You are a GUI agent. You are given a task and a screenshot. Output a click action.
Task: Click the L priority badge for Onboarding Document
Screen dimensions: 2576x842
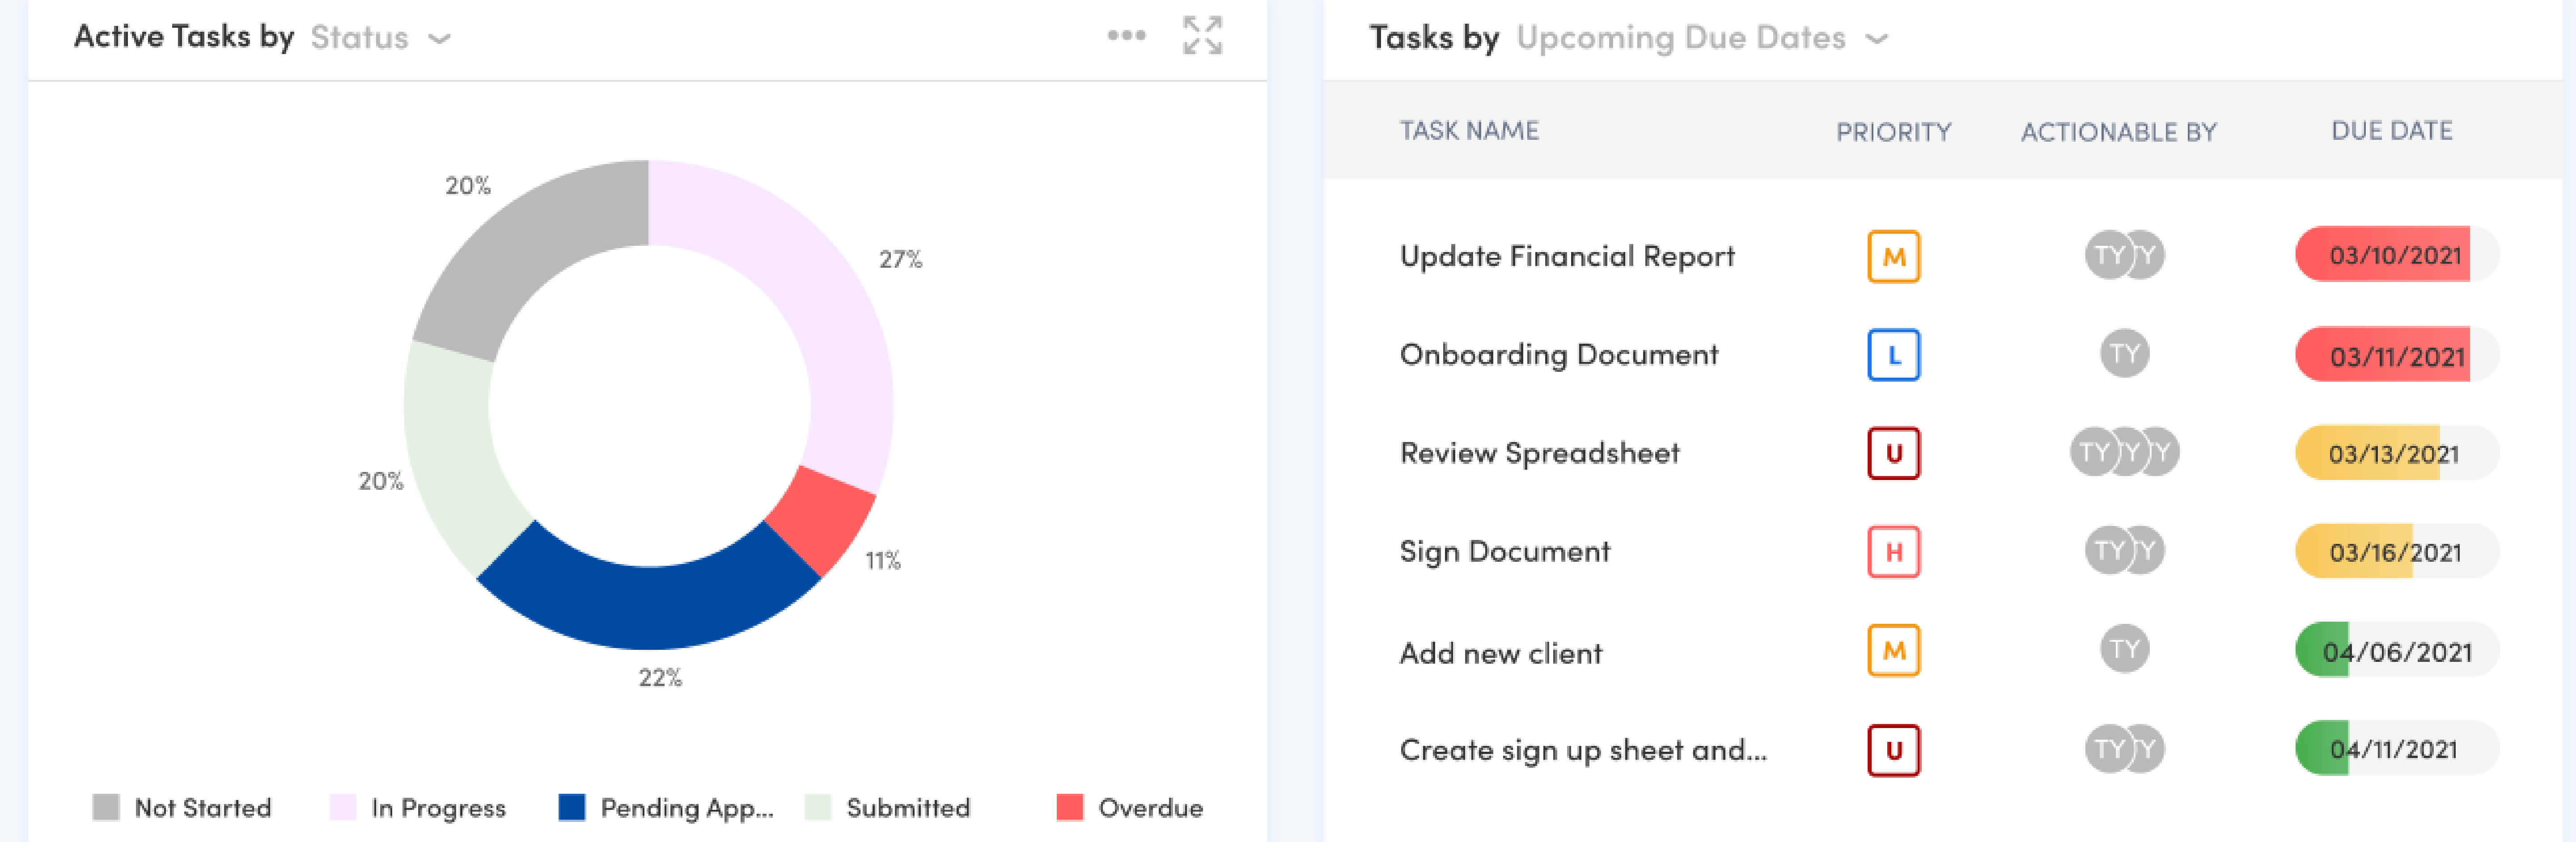click(x=1893, y=354)
